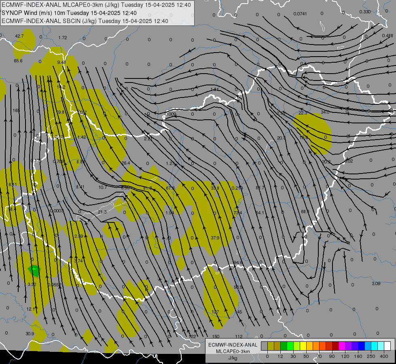Click the map value 94.6
Screen dimensions: 396x364
(x=238, y=263)
